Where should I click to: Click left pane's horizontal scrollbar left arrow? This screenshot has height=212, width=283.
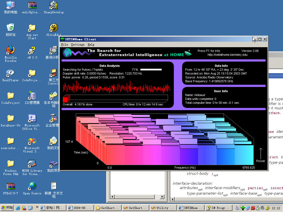coord(112,197)
